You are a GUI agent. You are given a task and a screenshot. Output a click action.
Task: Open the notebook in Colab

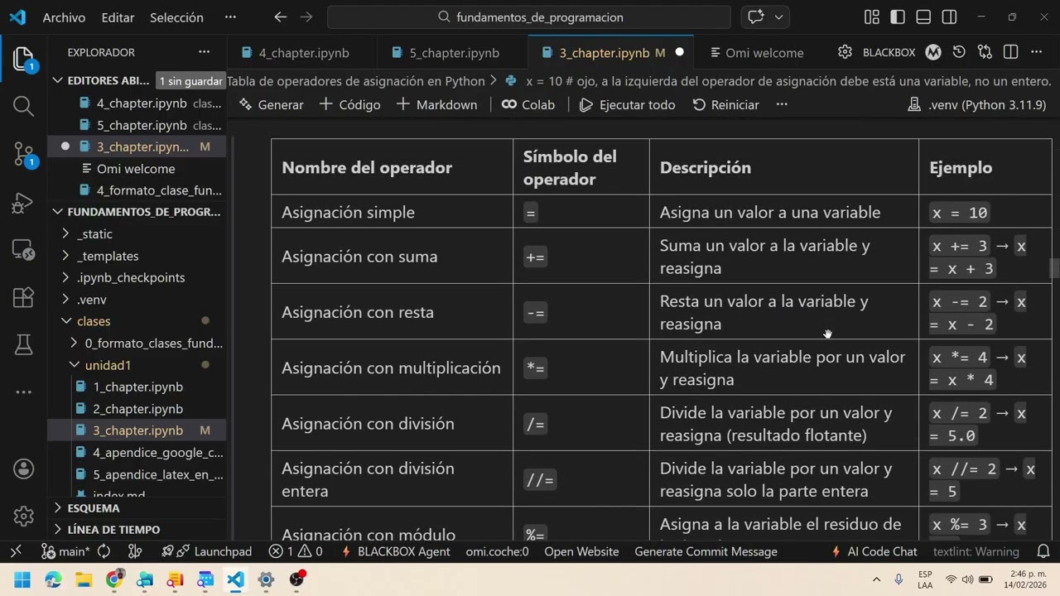coord(528,104)
